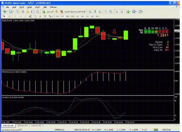Select the horizontal line drawing tool

tap(20, 16)
